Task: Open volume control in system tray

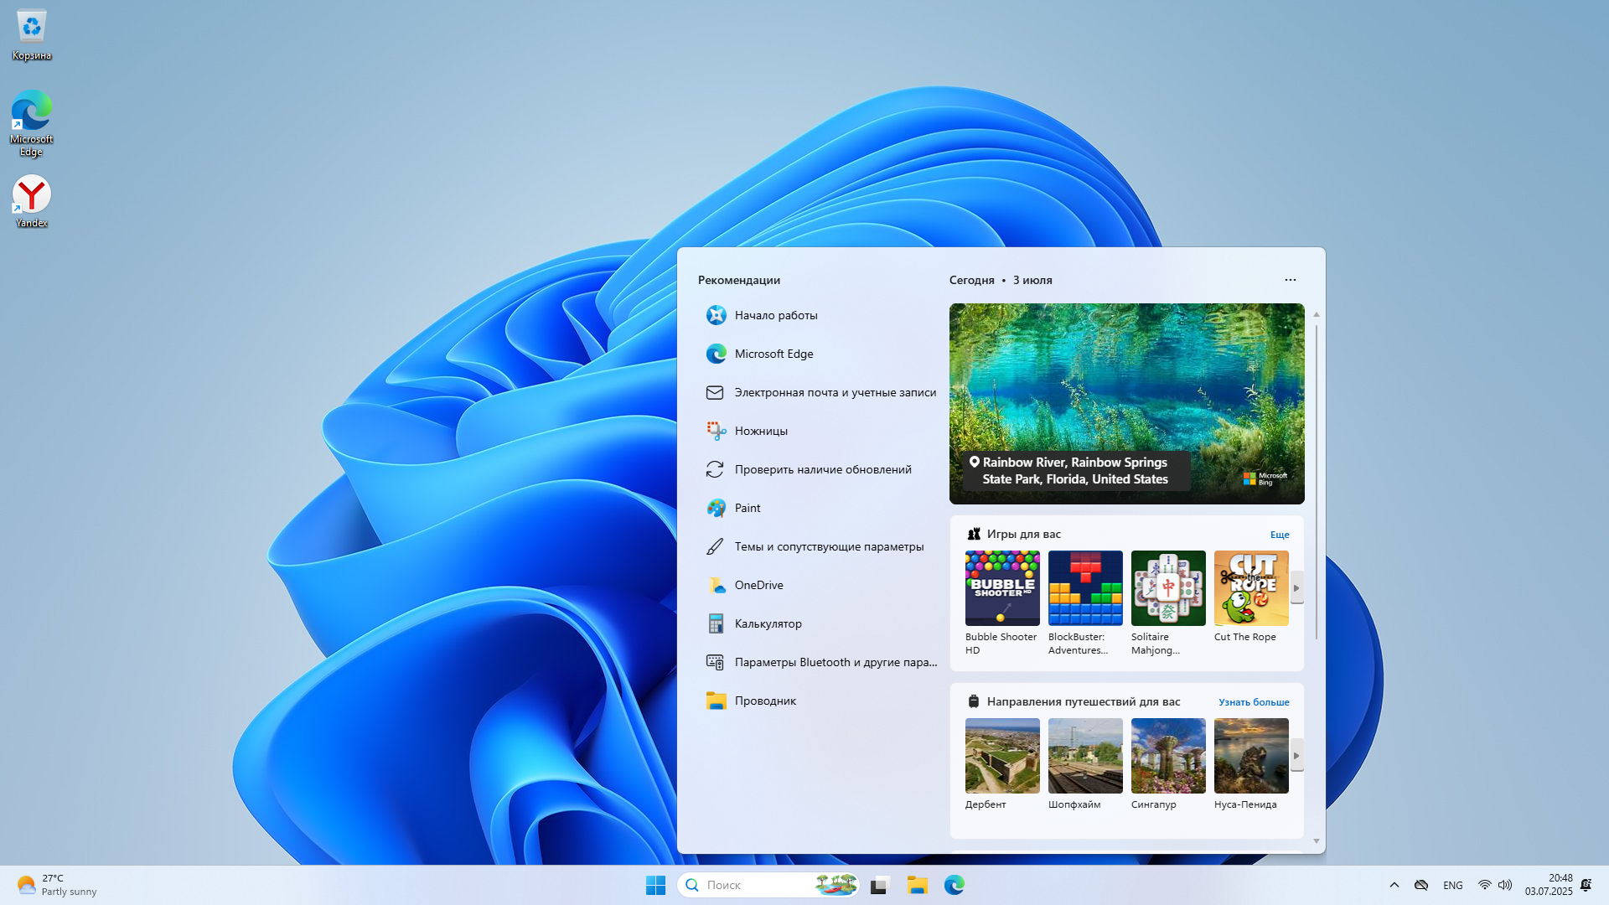Action: (x=1505, y=885)
